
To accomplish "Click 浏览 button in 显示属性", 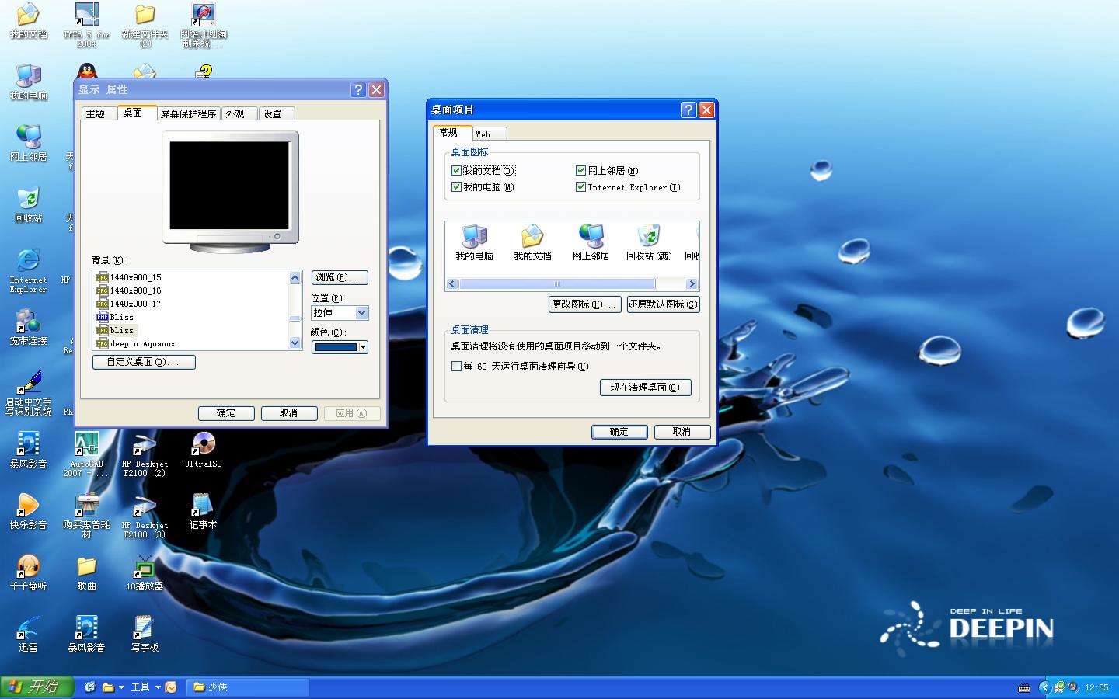I will pyautogui.click(x=340, y=277).
